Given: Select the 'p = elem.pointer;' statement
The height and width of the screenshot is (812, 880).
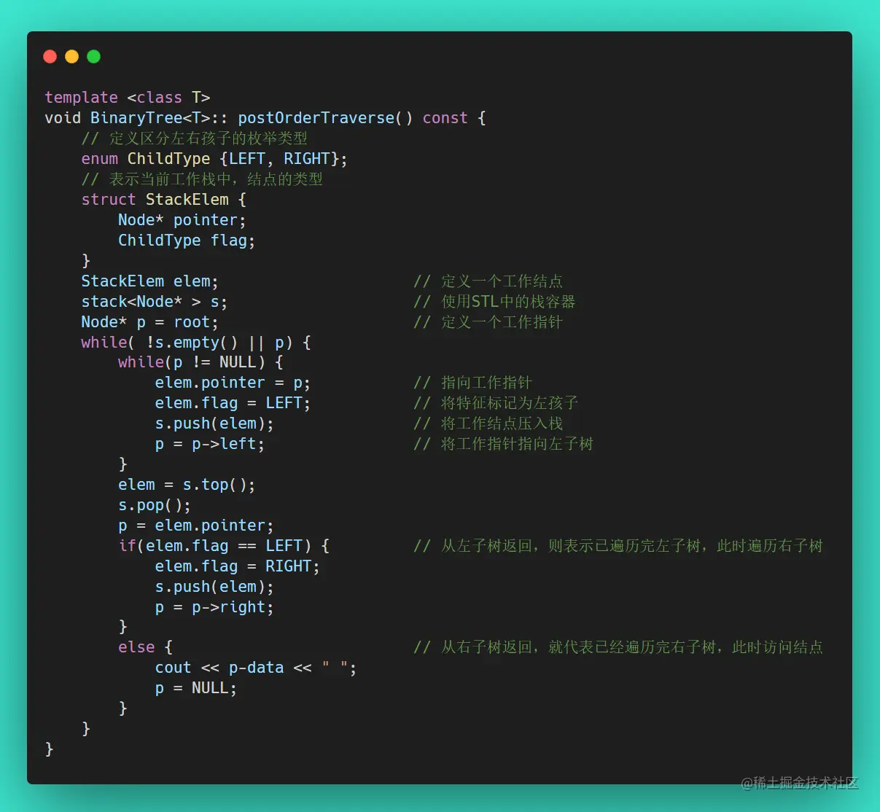Looking at the screenshot, I should [196, 526].
